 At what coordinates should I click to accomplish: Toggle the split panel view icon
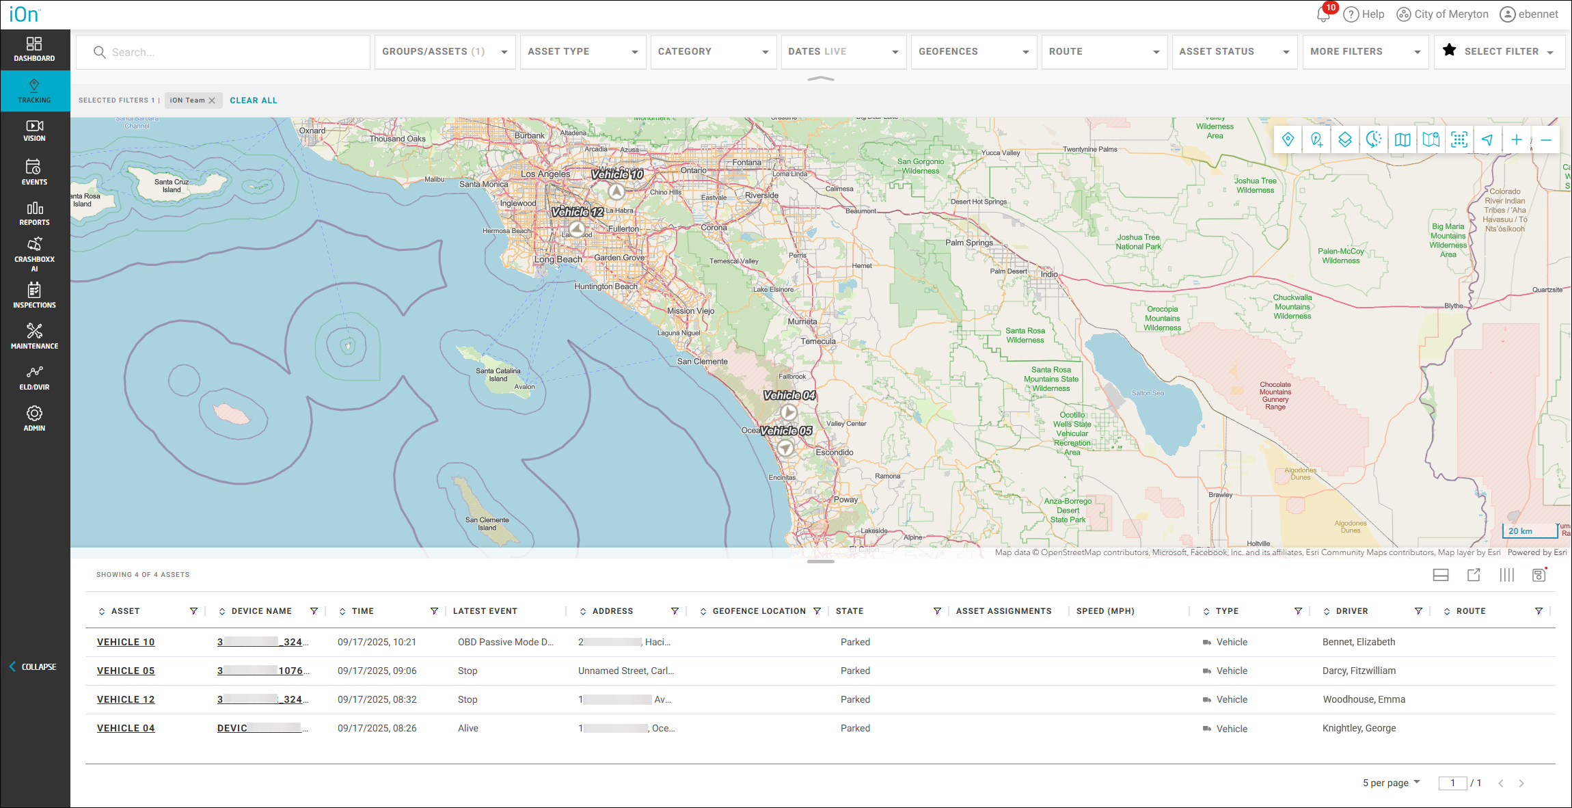tap(1441, 575)
